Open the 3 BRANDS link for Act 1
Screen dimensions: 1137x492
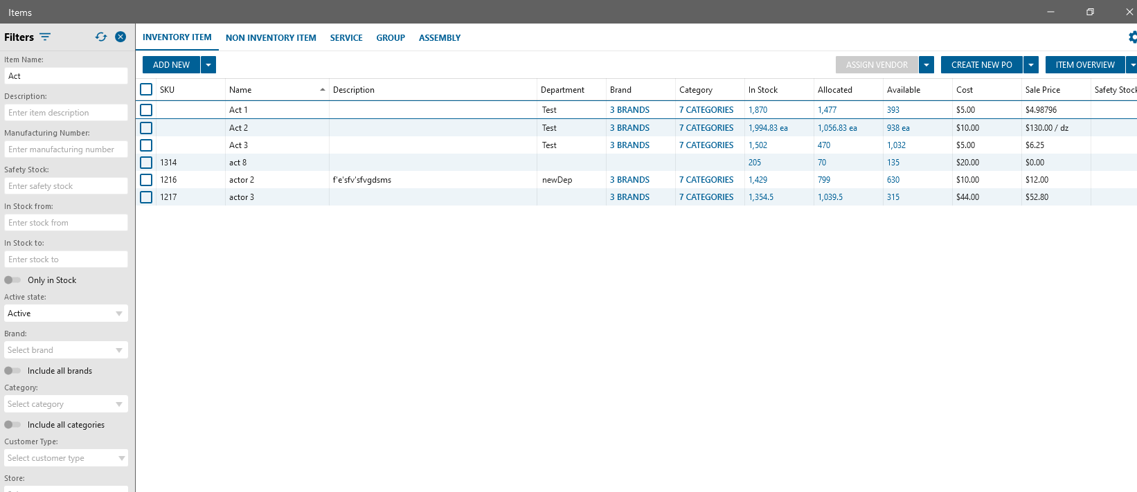tap(629, 110)
